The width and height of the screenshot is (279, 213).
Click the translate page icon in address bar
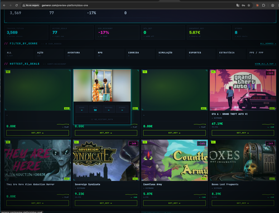click(238, 6)
